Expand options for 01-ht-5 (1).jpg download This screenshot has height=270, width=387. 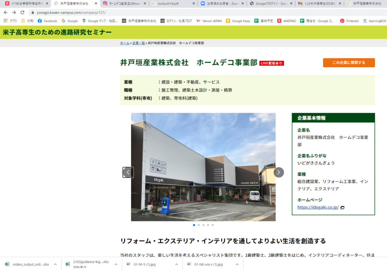(176, 264)
